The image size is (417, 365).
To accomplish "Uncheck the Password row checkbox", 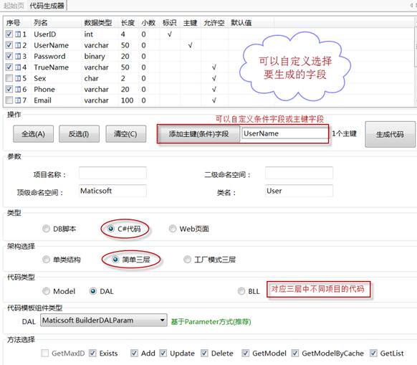I will coord(9,56).
